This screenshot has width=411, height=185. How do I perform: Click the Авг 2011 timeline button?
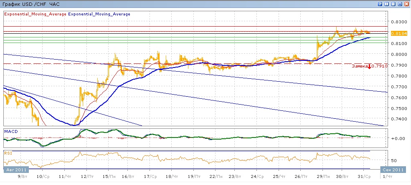click(x=16, y=170)
